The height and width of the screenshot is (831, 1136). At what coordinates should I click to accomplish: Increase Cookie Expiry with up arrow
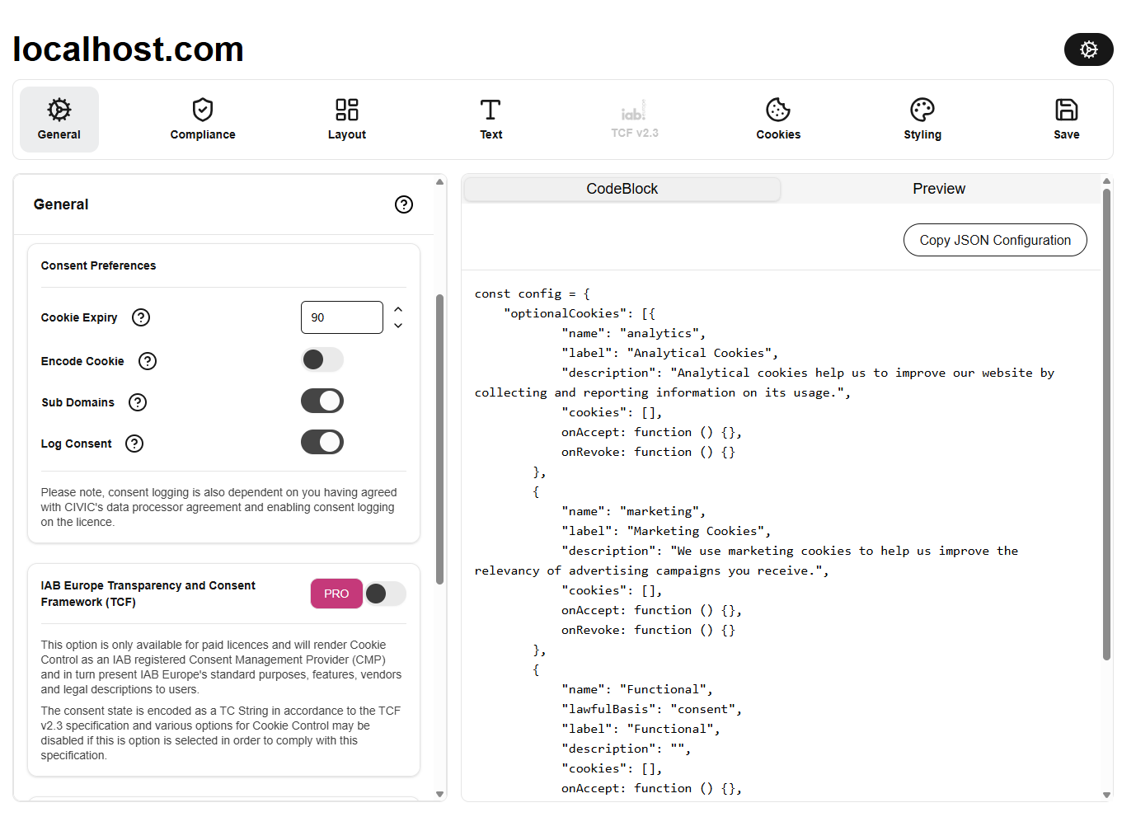tap(398, 309)
